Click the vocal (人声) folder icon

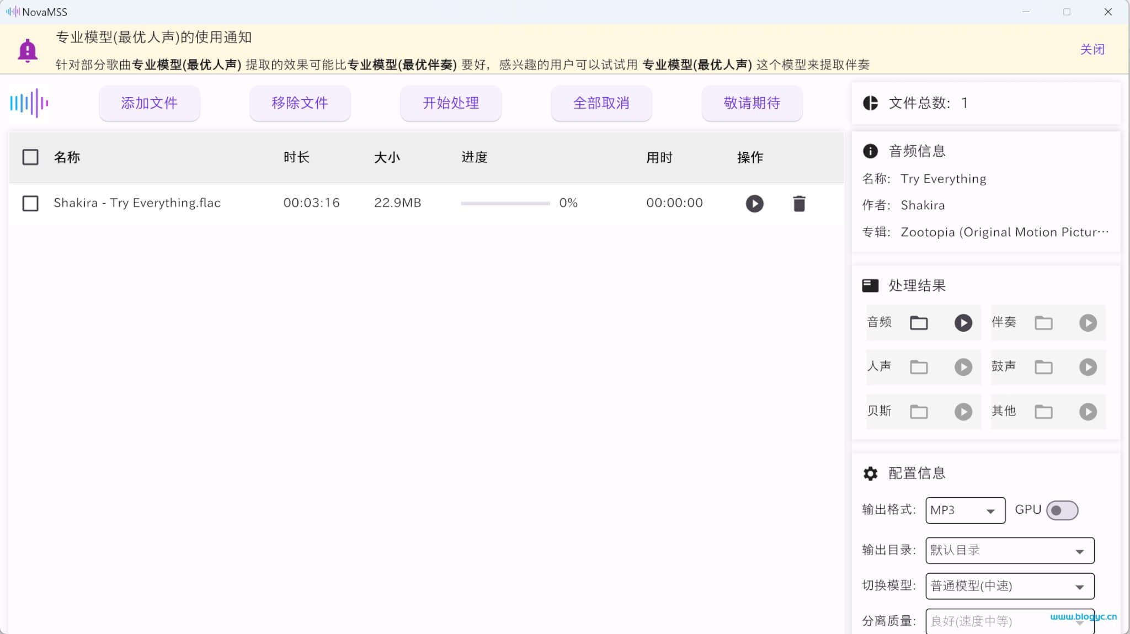click(918, 366)
